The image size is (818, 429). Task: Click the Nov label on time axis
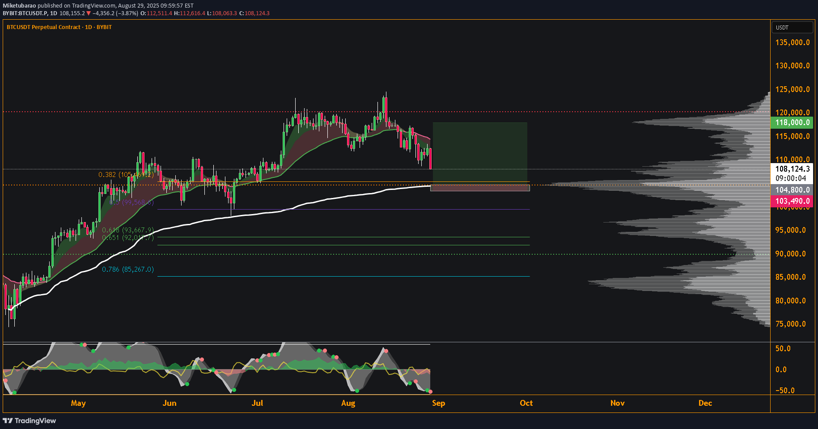point(617,403)
